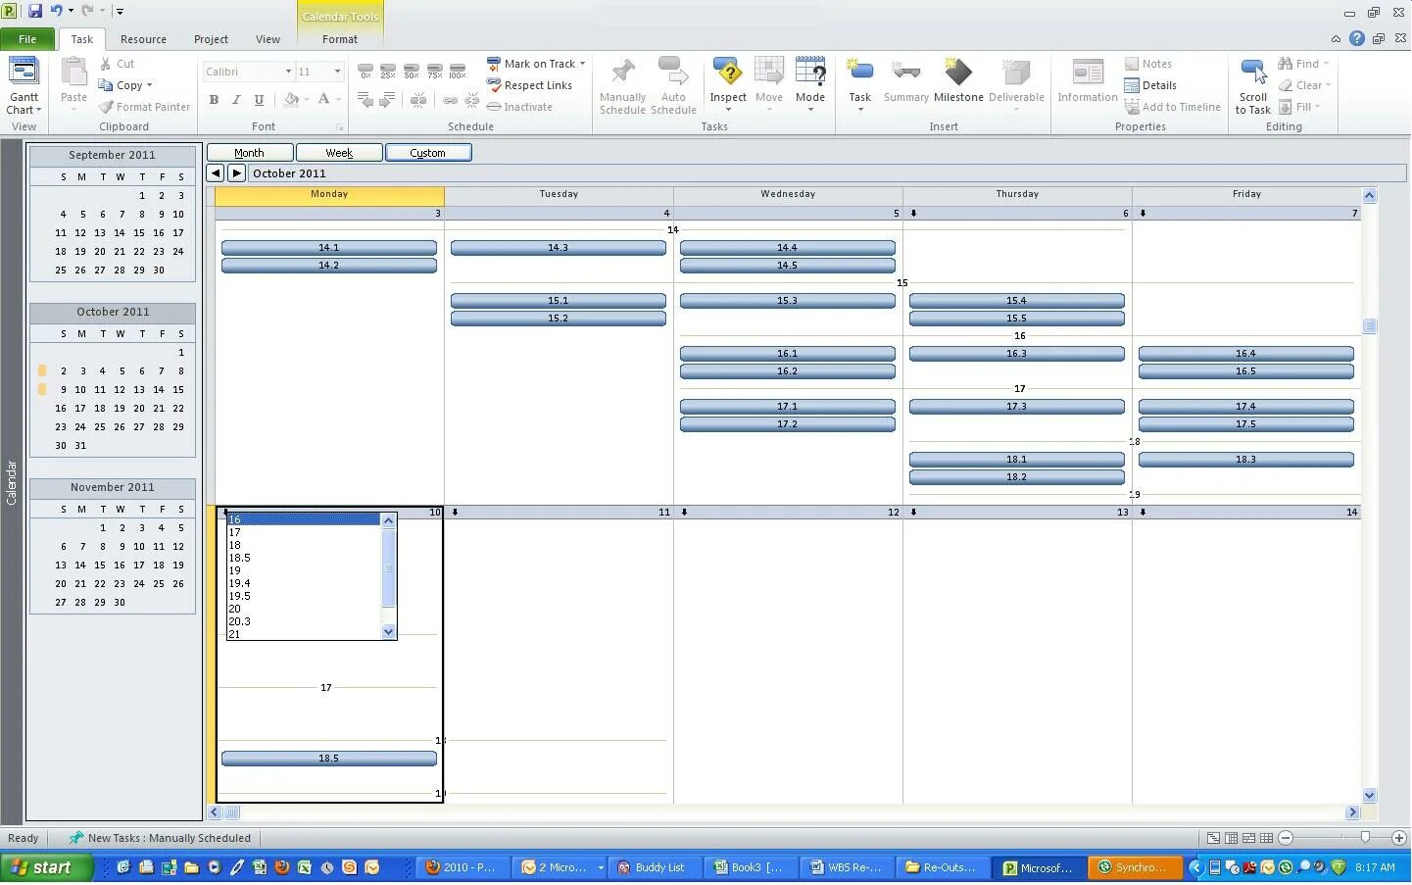Click the Cut scissors command
The width and height of the screenshot is (1412, 885).
pos(118,64)
